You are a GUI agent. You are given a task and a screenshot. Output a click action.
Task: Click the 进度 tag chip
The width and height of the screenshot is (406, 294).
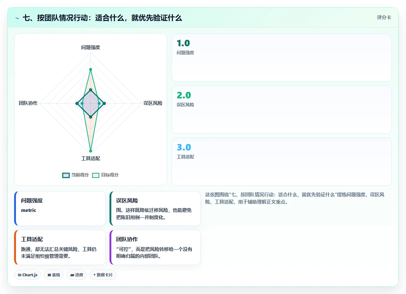[76, 275]
